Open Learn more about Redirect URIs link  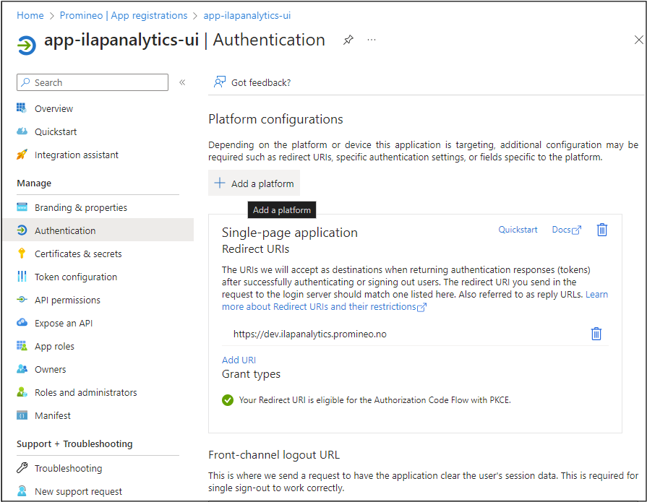324,307
